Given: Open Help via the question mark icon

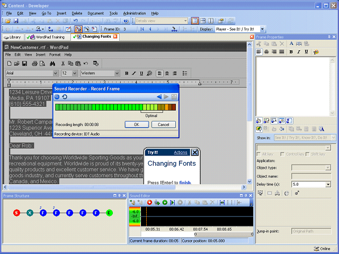Looking at the screenshot, I should tap(126, 21).
